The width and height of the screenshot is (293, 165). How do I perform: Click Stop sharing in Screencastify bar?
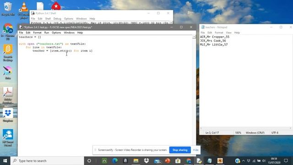[x=180, y=150]
